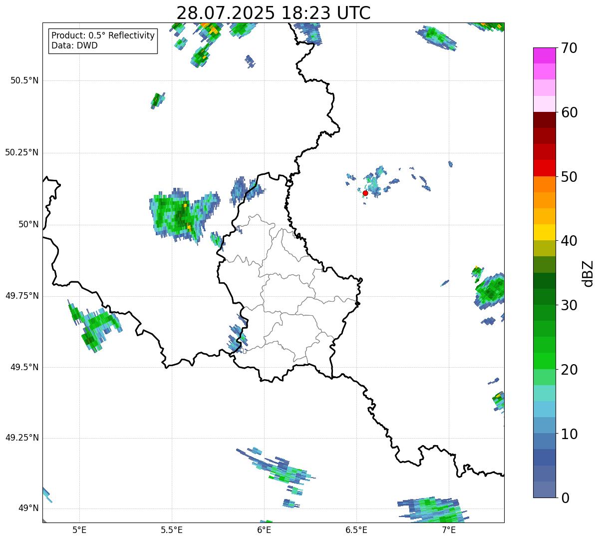Image resolution: width=600 pixels, height=540 pixels.
Task: Click the colorbar tick label 0
Action: [565, 498]
